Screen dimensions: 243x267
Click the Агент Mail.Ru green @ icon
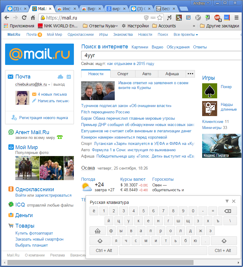(x=11, y=132)
